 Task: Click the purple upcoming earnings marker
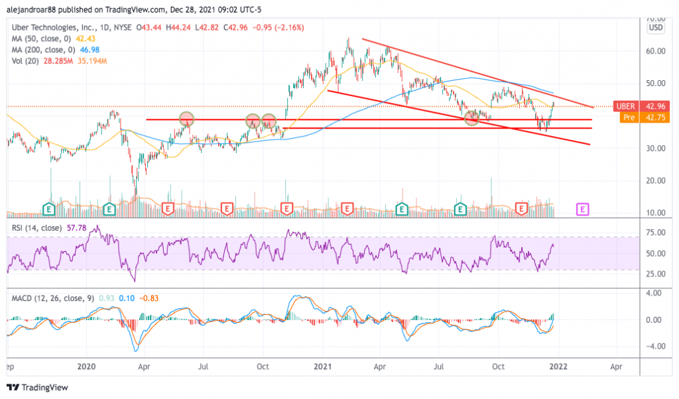click(x=582, y=210)
